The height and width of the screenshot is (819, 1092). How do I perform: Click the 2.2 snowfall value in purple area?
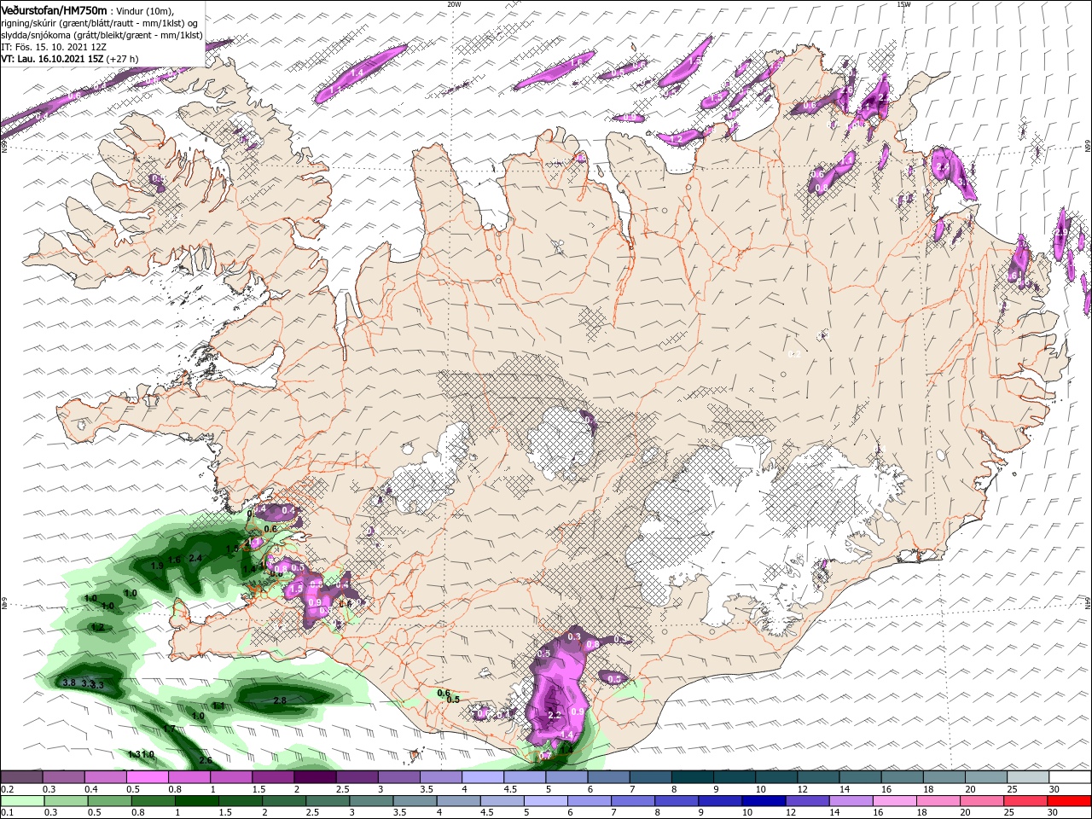554,715
